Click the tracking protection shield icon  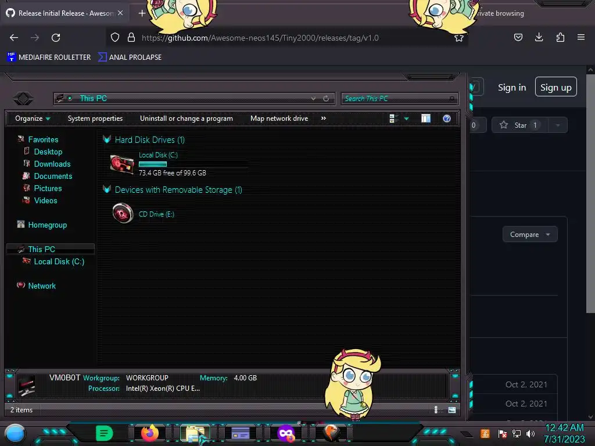coord(115,38)
